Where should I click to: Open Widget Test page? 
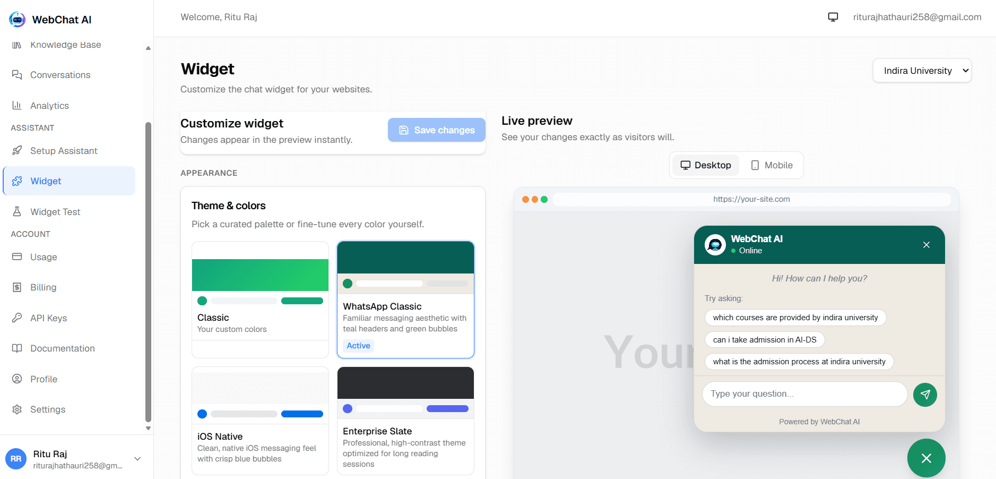point(69,212)
